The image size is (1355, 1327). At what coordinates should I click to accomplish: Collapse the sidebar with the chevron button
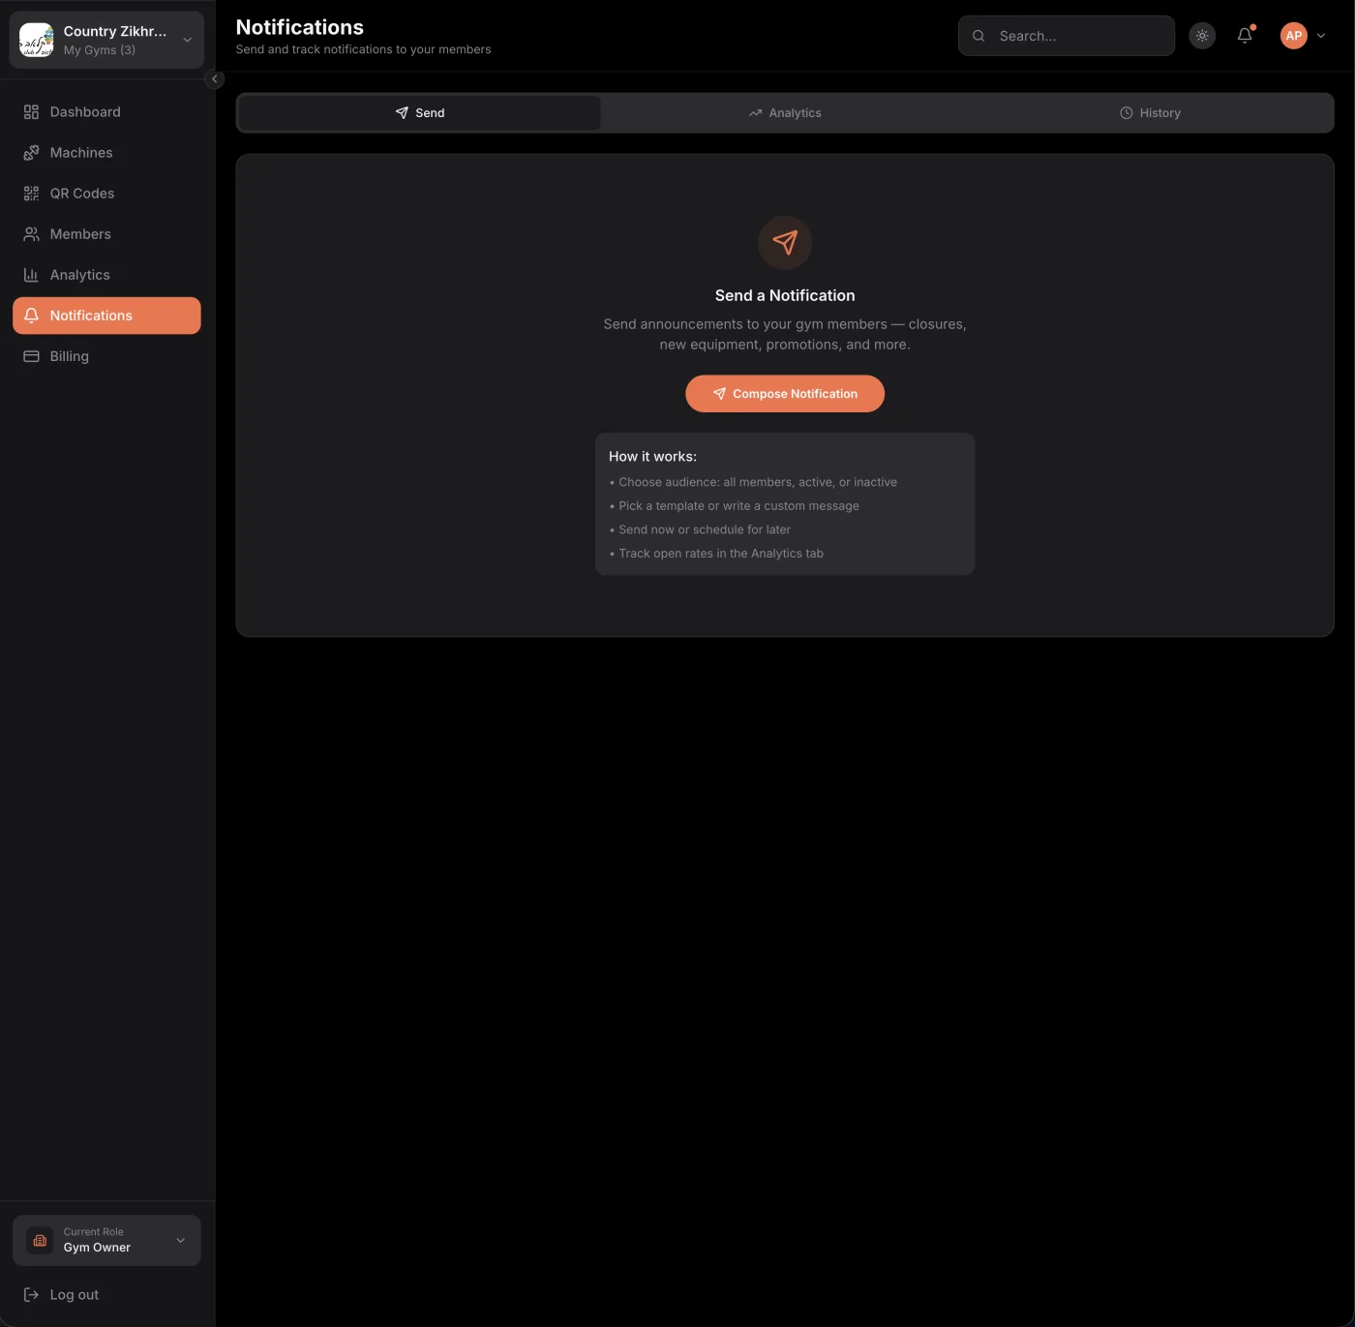point(215,79)
